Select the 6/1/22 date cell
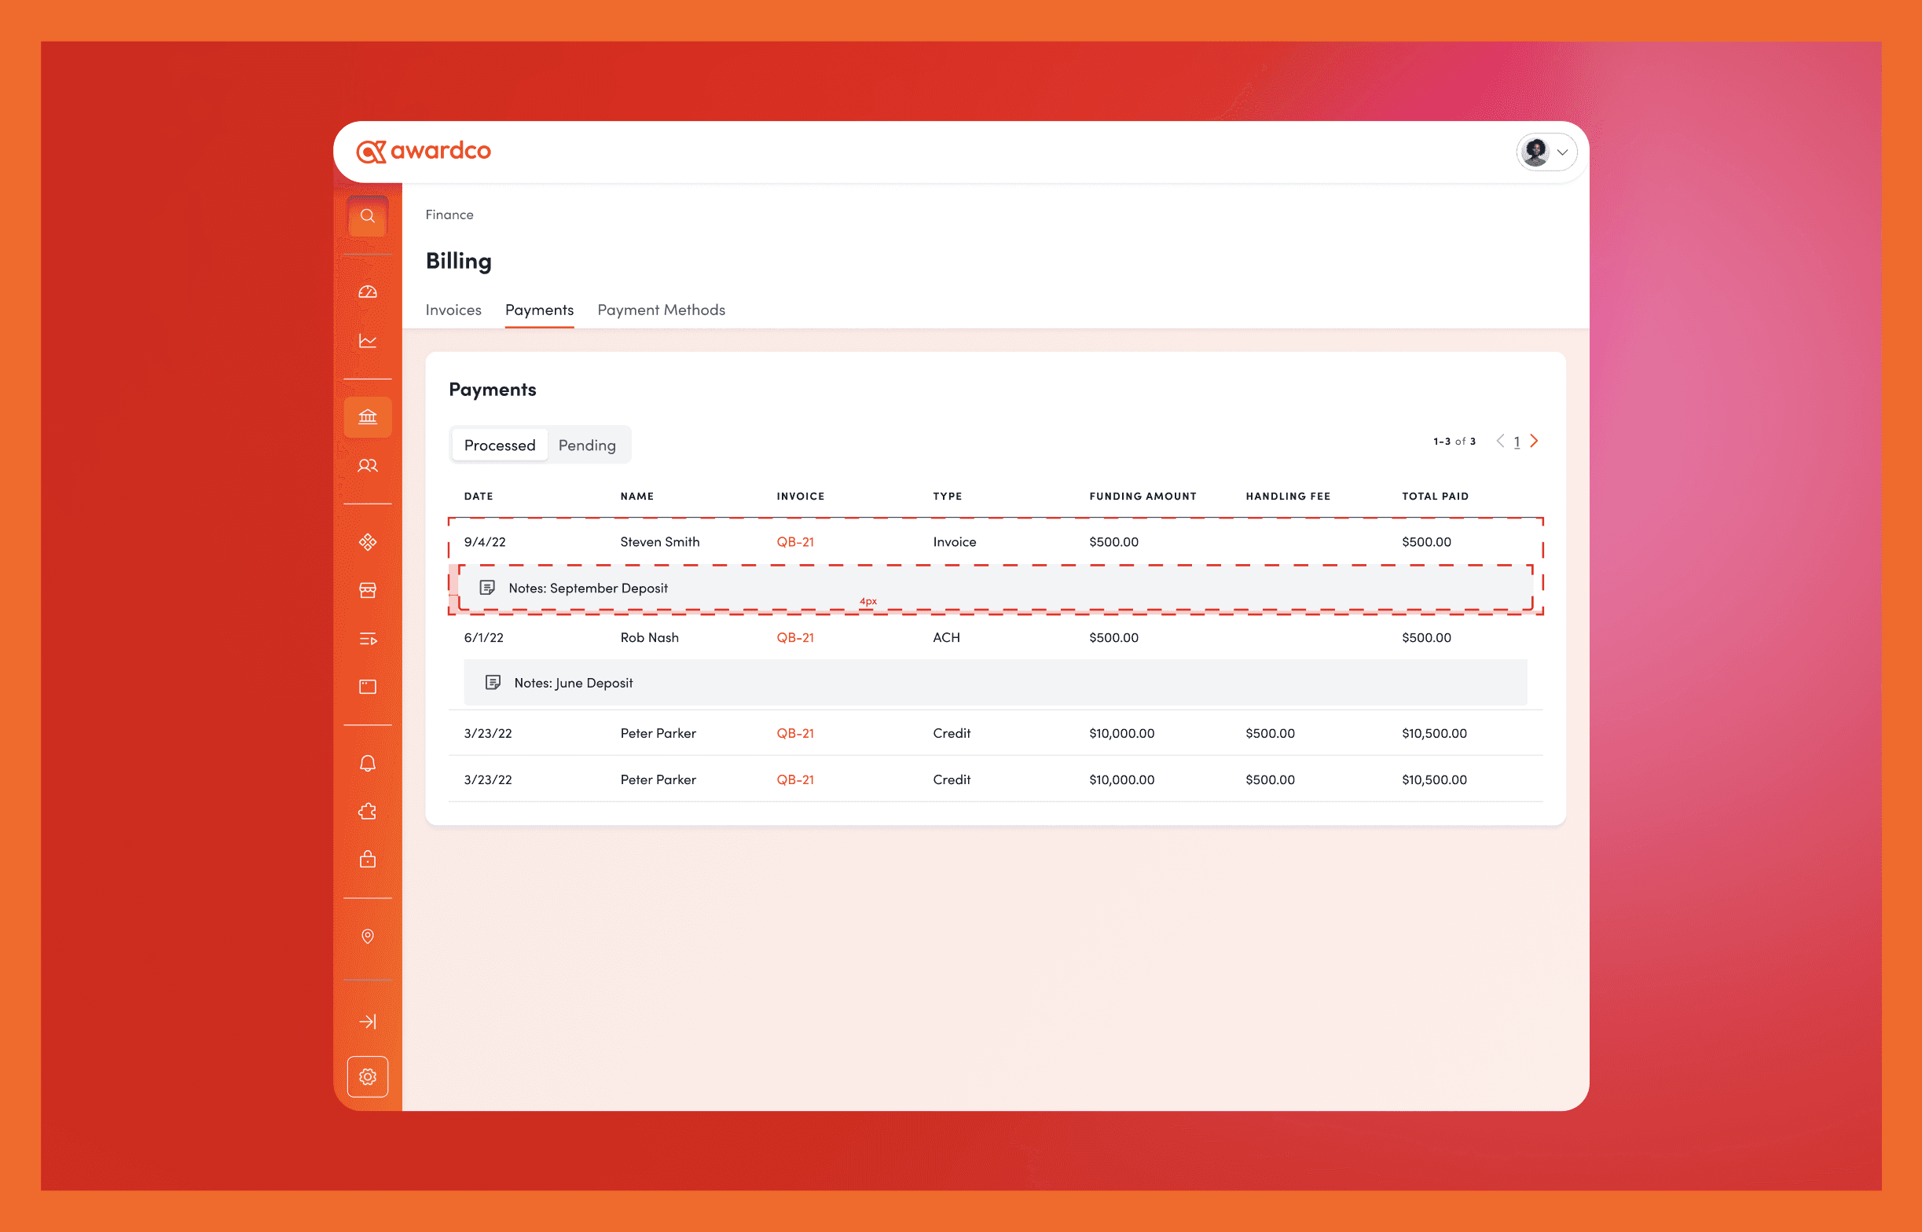This screenshot has width=1922, height=1232. 484,639
